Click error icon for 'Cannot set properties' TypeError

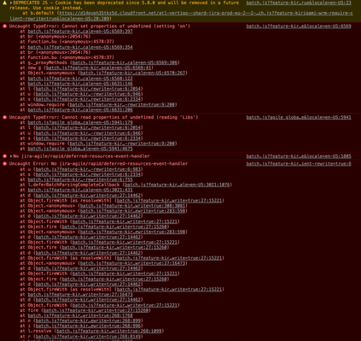point(5,26)
